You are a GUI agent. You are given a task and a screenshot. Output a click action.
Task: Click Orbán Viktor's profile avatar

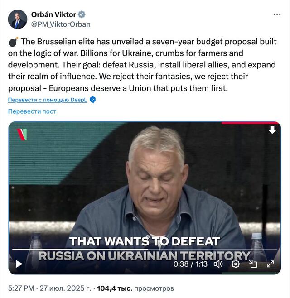tap(17, 19)
